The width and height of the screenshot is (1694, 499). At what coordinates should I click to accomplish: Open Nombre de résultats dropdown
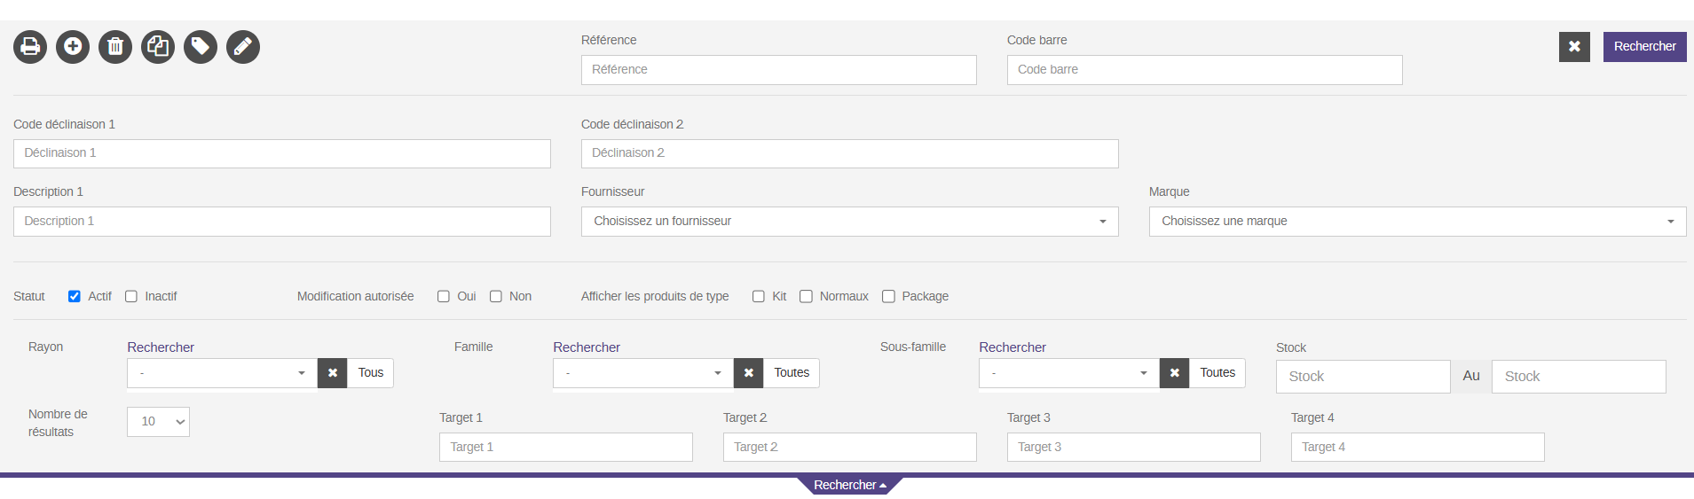click(158, 422)
